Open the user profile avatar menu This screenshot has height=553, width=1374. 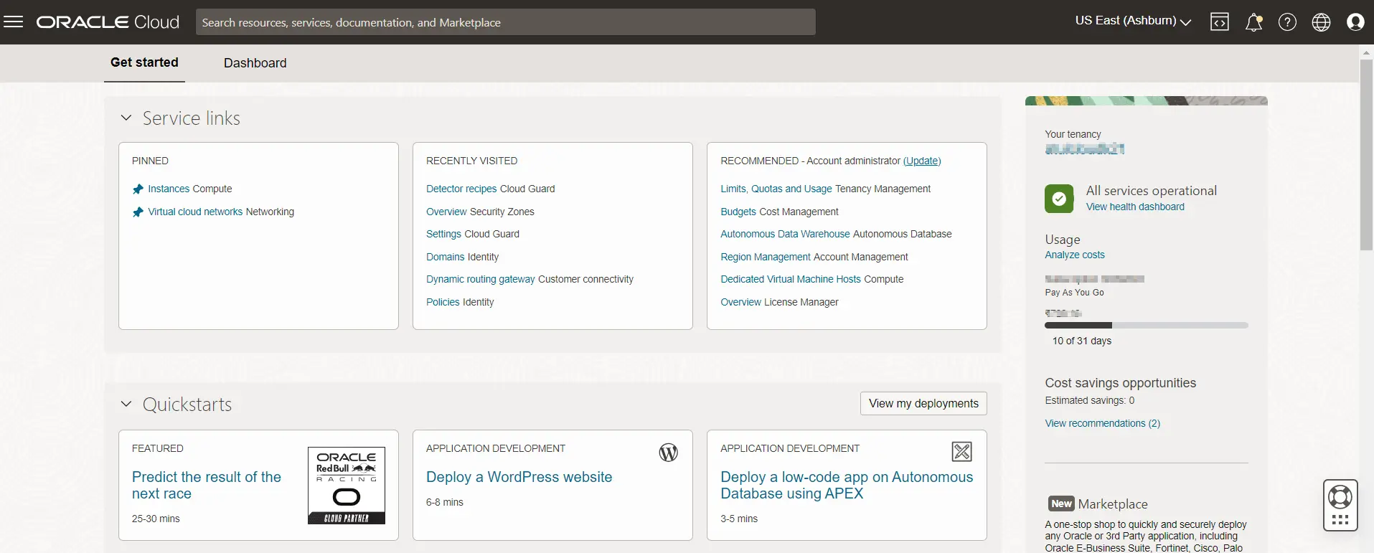(x=1355, y=22)
